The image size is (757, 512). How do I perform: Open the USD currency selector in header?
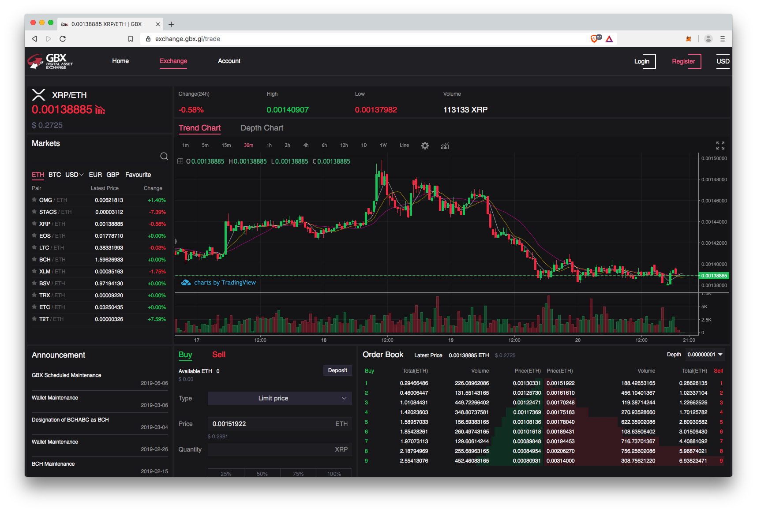tap(723, 61)
